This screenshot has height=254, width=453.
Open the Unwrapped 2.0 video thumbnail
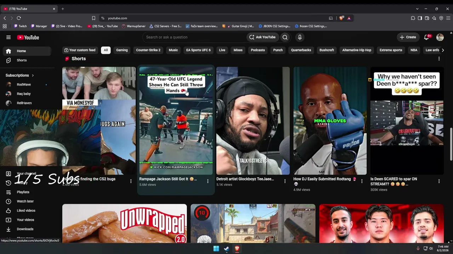tap(125, 223)
